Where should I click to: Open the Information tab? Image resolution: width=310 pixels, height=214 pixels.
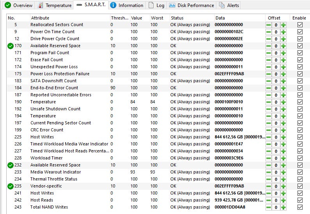(127, 5)
